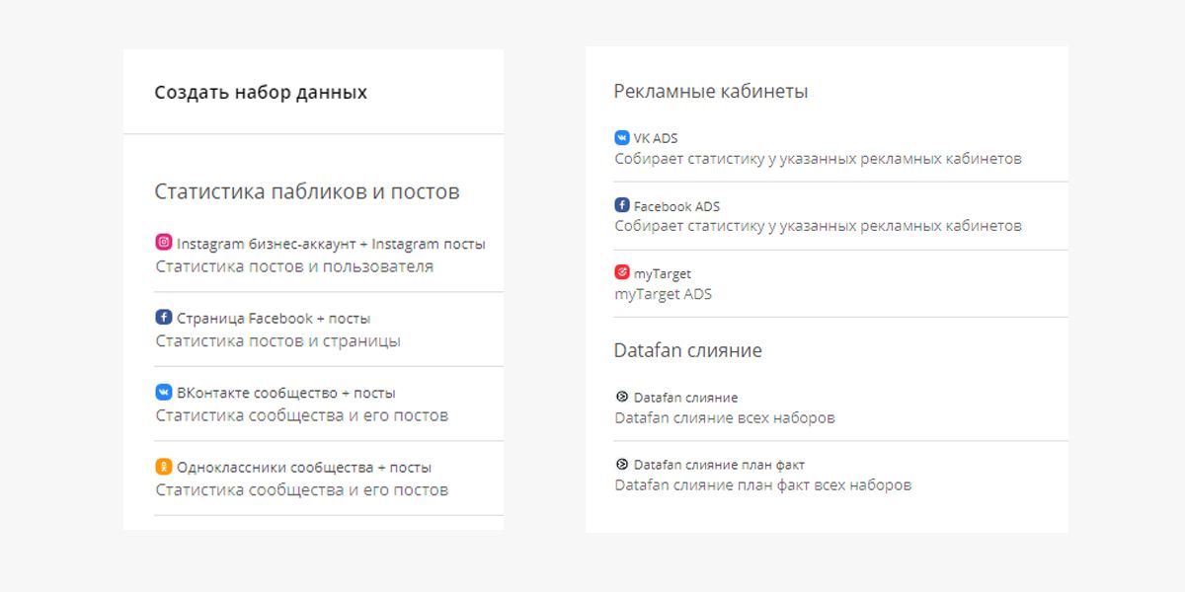This screenshot has width=1185, height=592.
Task: Click the Facebook icon next to Facebook ADS
Action: click(x=622, y=205)
